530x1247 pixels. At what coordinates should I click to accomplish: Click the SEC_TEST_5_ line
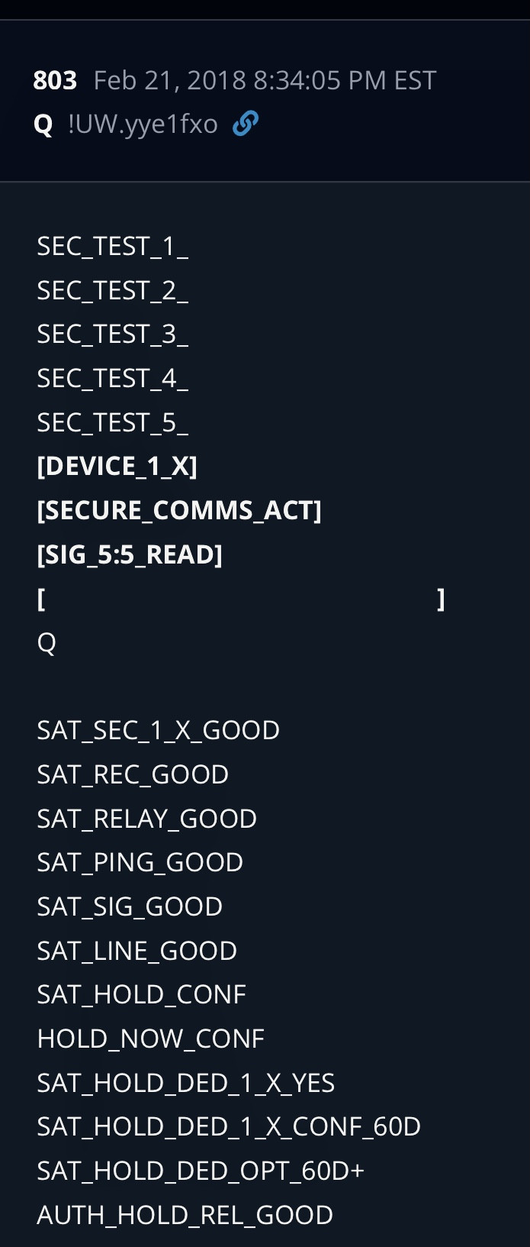pyautogui.click(x=112, y=422)
